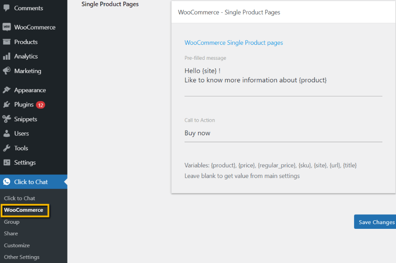Viewport: 396px width, 263px height.
Task: Click the Appearance paintbrush icon
Action: (x=6, y=90)
